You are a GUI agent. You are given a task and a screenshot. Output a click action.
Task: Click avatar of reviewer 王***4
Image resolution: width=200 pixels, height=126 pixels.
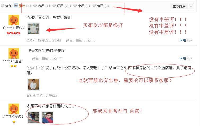point(14,20)
